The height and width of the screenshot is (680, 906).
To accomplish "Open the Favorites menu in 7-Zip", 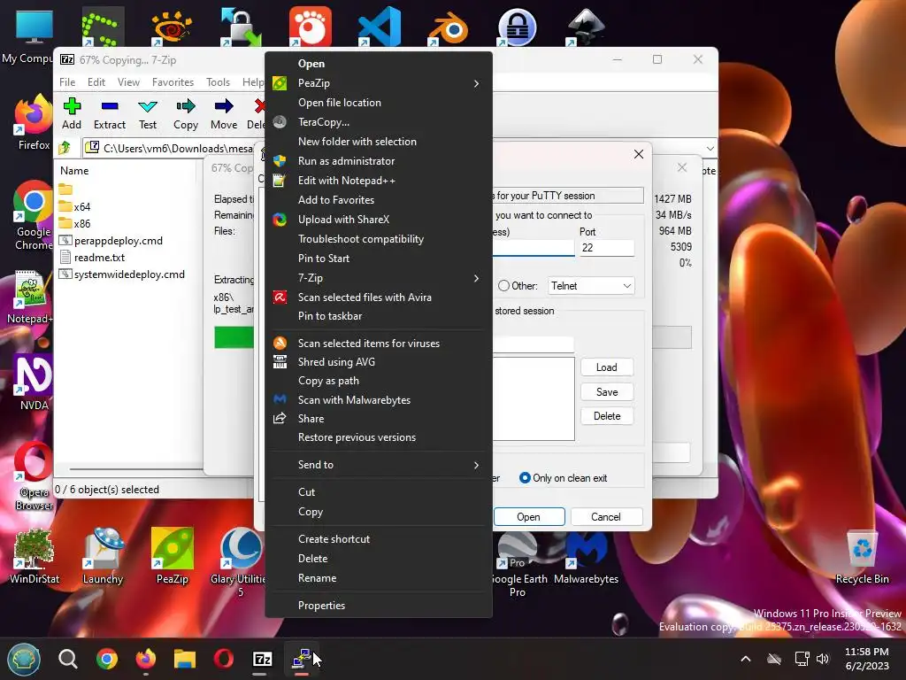I will [x=173, y=82].
